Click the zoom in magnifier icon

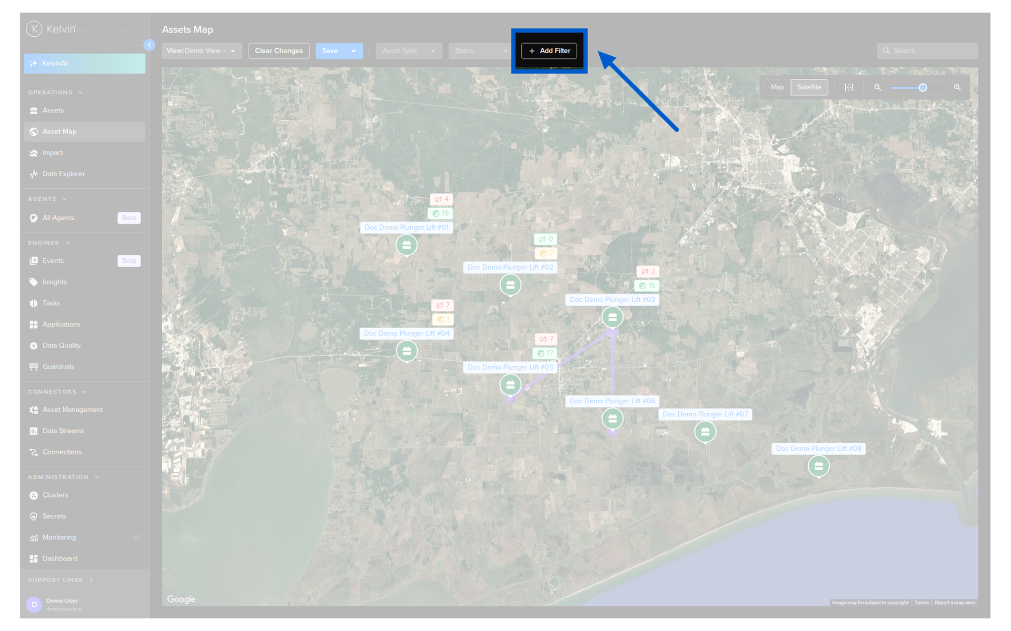[958, 87]
